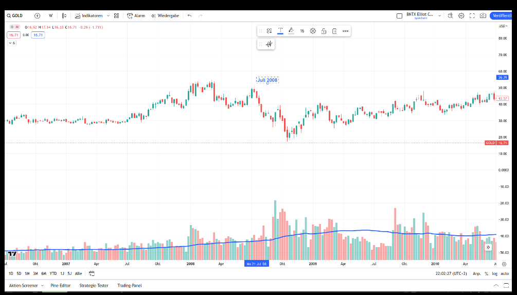The width and height of the screenshot is (517, 295).
Task: Toggle auto scale on price axis
Action: pyautogui.click(x=505, y=273)
